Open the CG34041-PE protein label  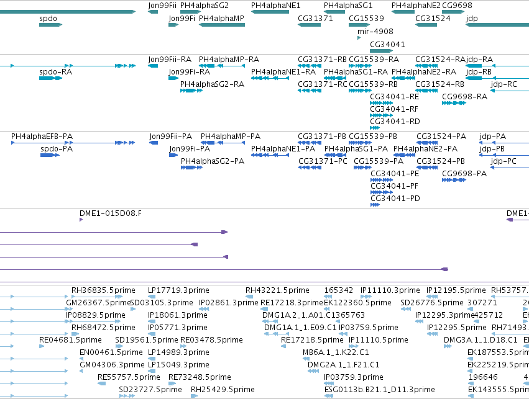[x=395, y=174]
